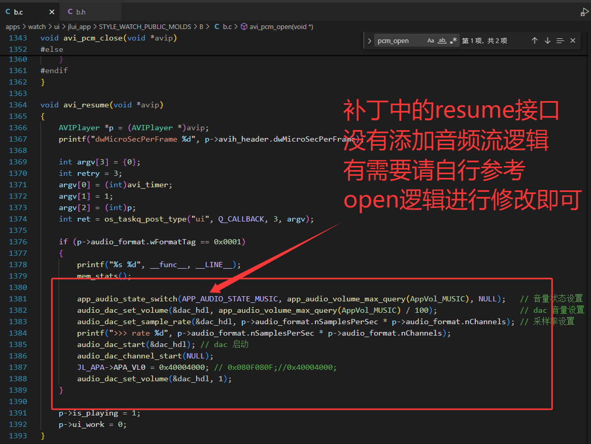
Task: Open the STYLE_WATCH_PUBLIC_MOLDS breadcrumb segment
Action: point(145,27)
